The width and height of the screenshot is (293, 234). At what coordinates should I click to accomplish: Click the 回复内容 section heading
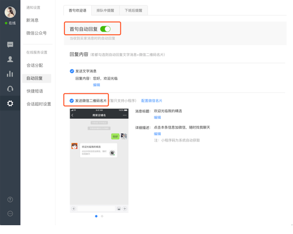pos(79,54)
